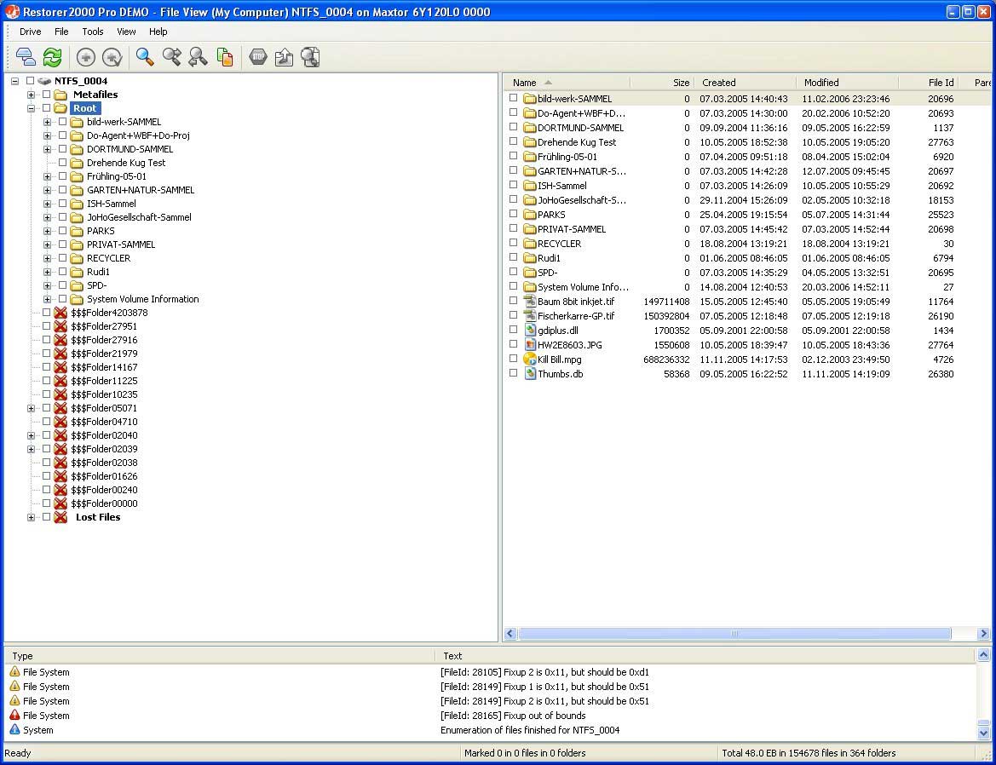This screenshot has width=996, height=765.
Task: Click the Thumbs.db file icon
Action: pyautogui.click(x=530, y=373)
